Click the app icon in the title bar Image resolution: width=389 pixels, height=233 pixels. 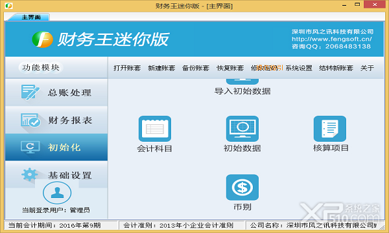point(9,5)
